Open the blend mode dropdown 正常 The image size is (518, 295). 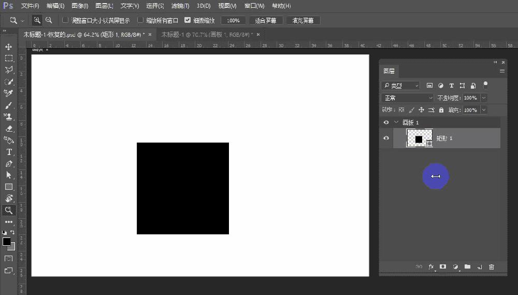point(407,98)
